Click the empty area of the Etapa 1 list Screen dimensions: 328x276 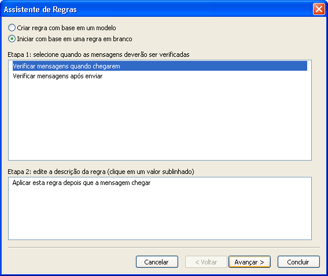pyautogui.click(x=160, y=119)
